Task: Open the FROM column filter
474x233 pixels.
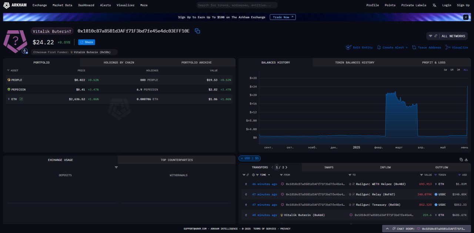Action: click(x=281, y=175)
